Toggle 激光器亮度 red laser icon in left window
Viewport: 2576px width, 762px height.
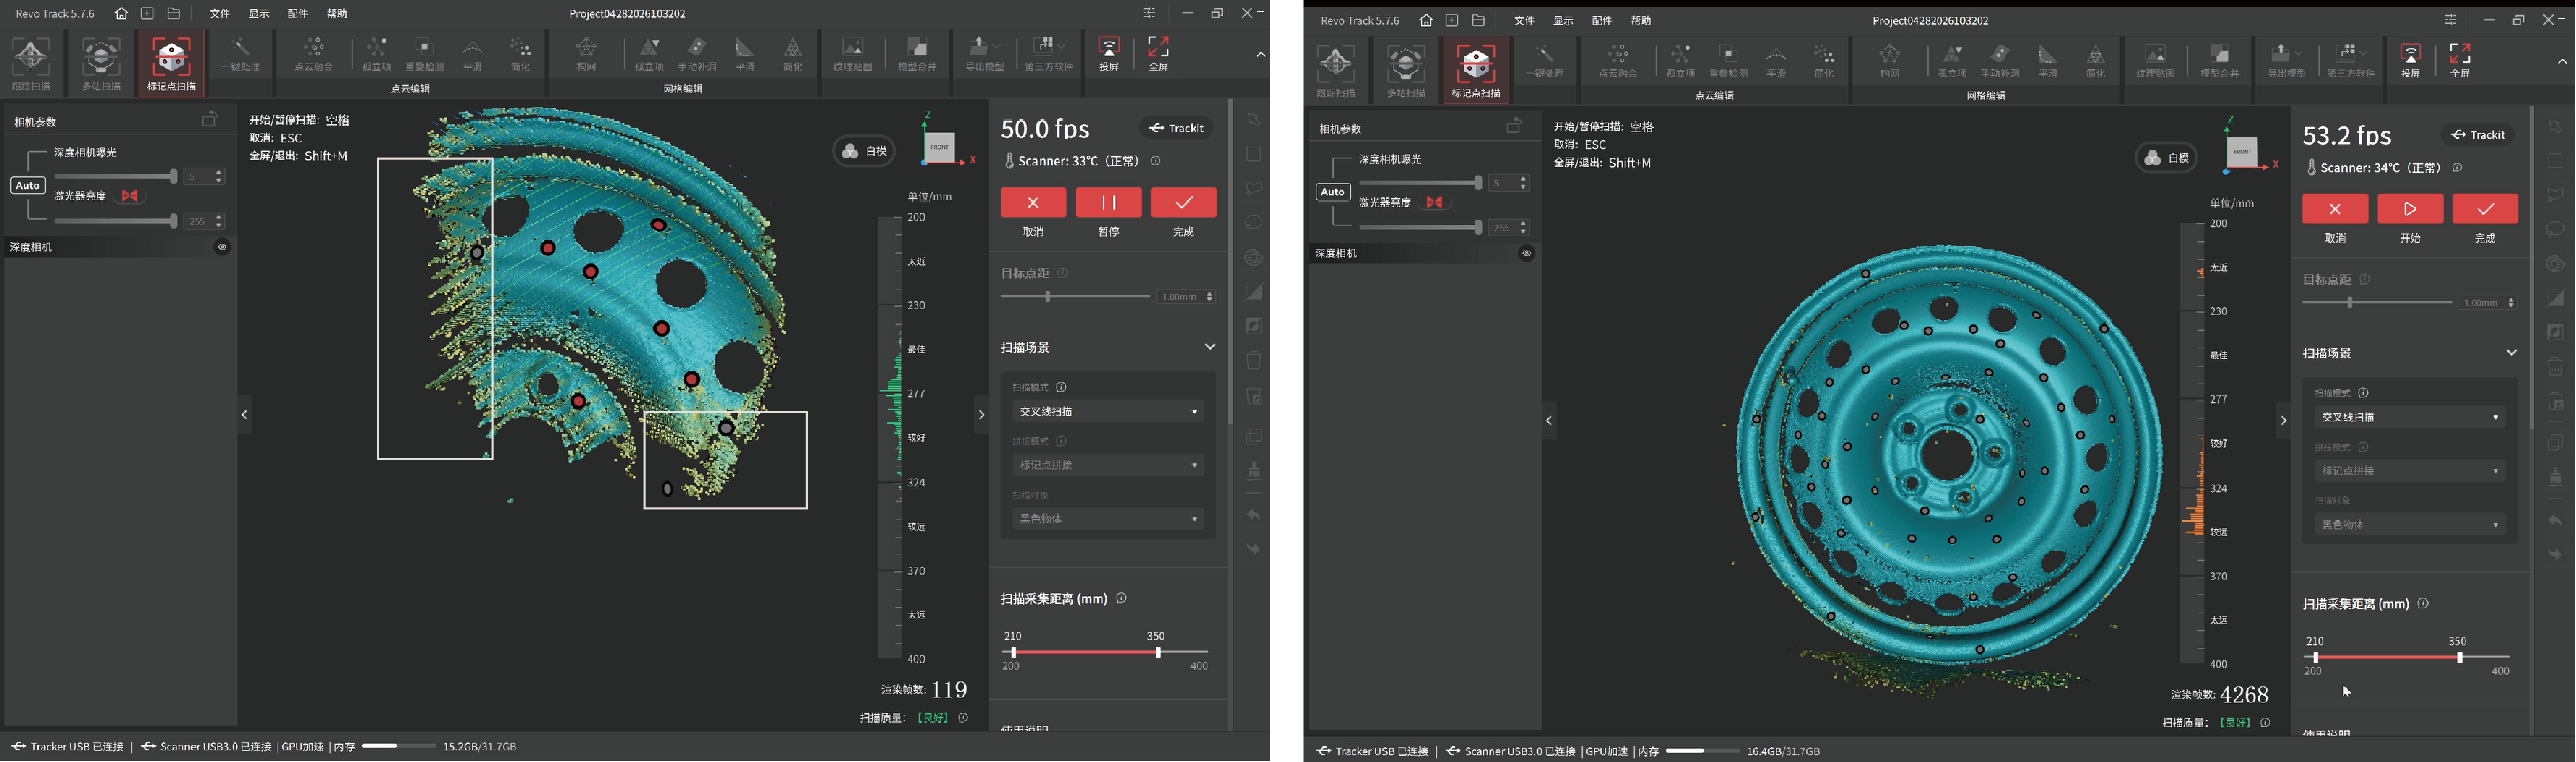click(x=129, y=196)
